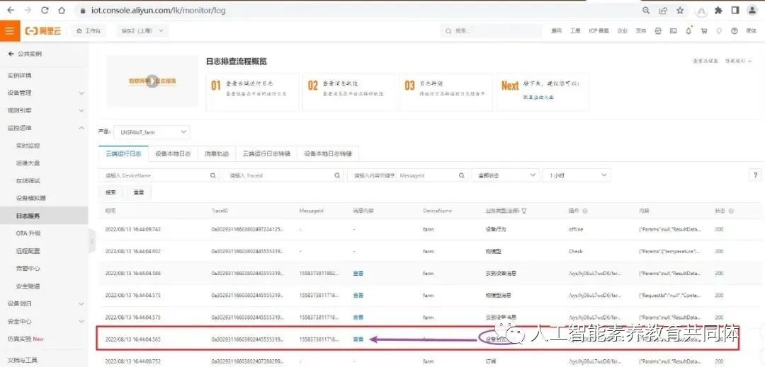This screenshot has height=367, width=765.
Task: Switch to 云端运行日志 tab
Action: [x=123, y=153]
